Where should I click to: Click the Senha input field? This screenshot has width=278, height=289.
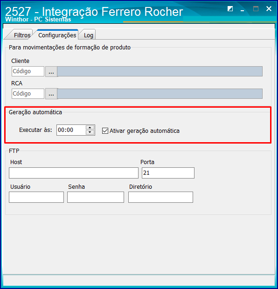point(96,197)
